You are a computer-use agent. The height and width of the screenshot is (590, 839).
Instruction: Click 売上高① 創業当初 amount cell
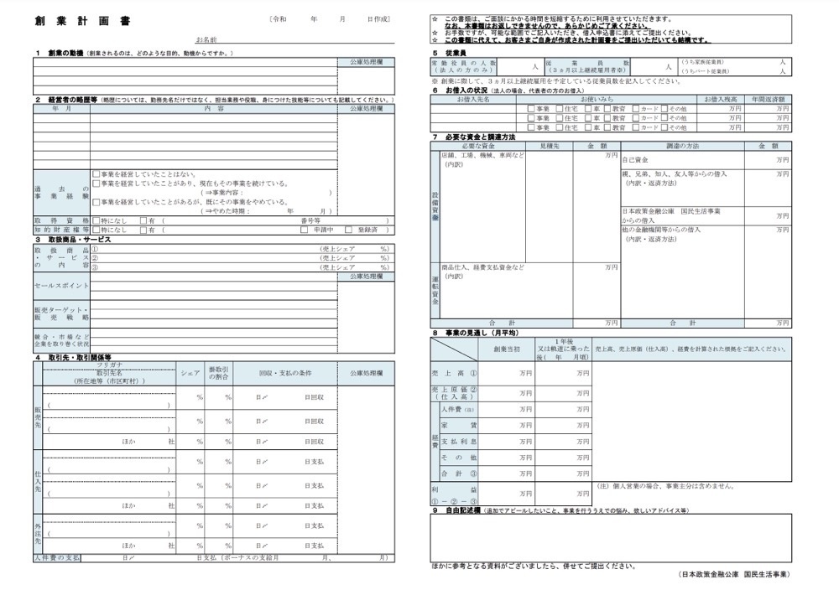click(x=507, y=373)
